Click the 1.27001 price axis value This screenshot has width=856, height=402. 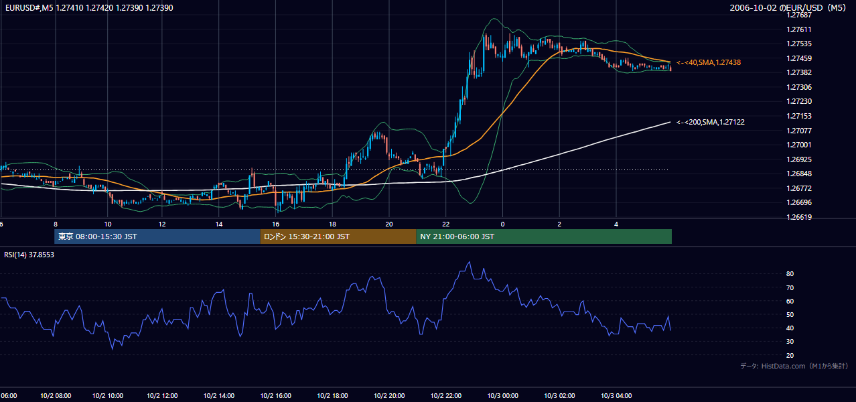(798, 145)
